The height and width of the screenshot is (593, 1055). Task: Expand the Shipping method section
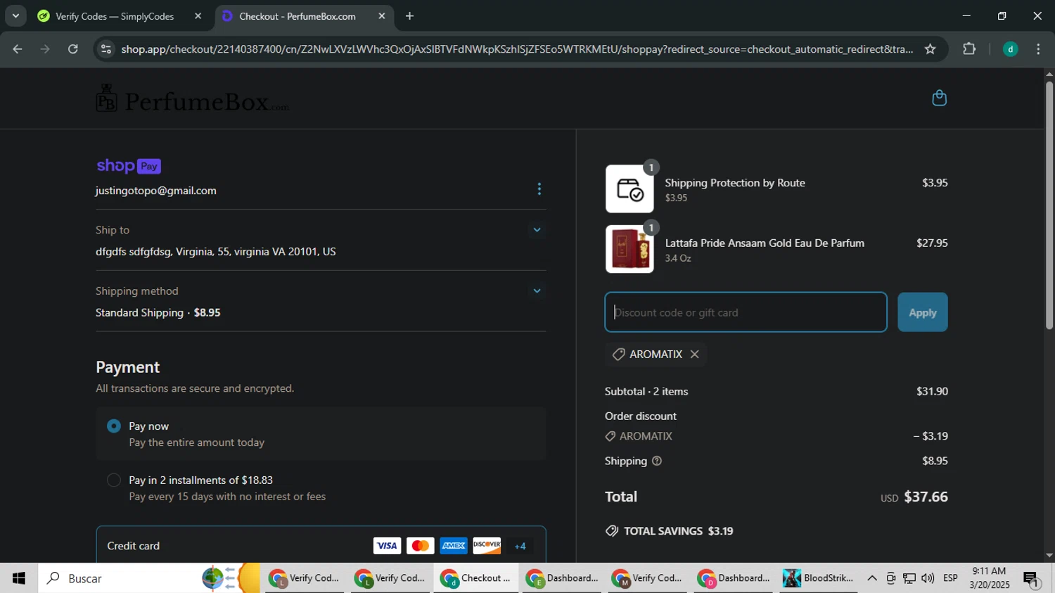pyautogui.click(x=537, y=291)
